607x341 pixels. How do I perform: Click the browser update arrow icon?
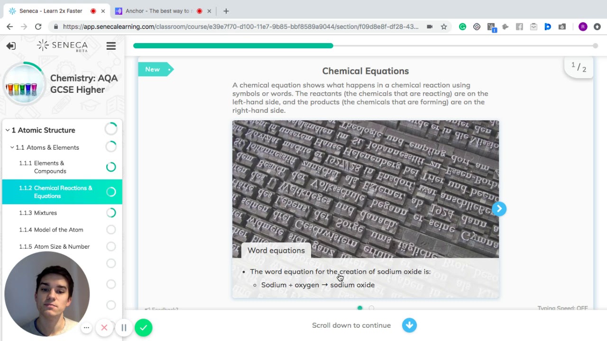click(597, 27)
